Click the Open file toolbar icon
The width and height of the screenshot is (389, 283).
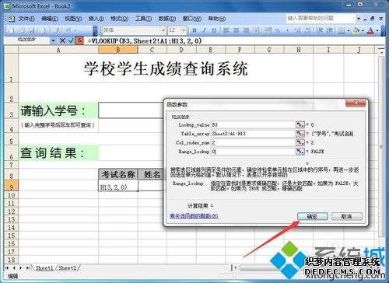tap(21, 30)
